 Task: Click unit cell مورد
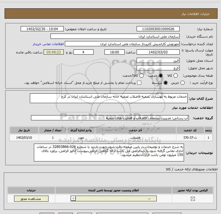pyautogui.click(x=81, y=138)
